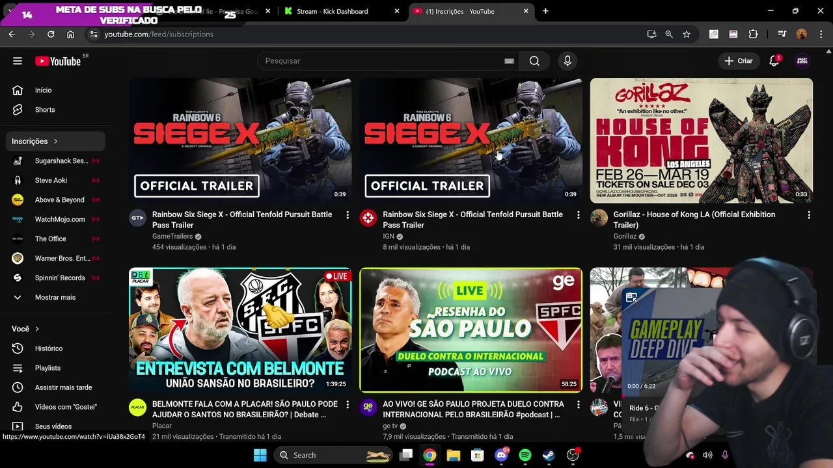Play the Gorillaz House of Kong thumbnail
The image size is (833, 468).
(x=702, y=140)
